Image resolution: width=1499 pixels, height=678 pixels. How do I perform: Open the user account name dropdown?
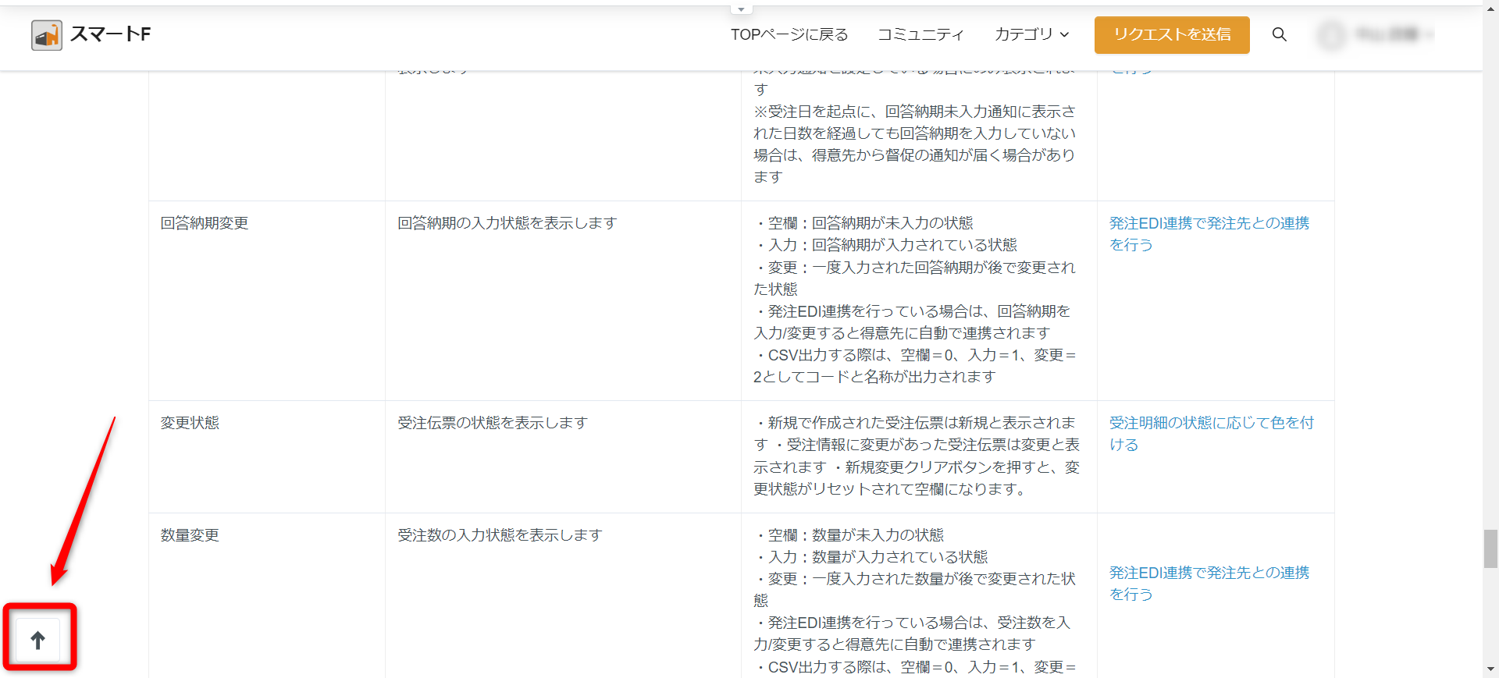coord(1393,34)
